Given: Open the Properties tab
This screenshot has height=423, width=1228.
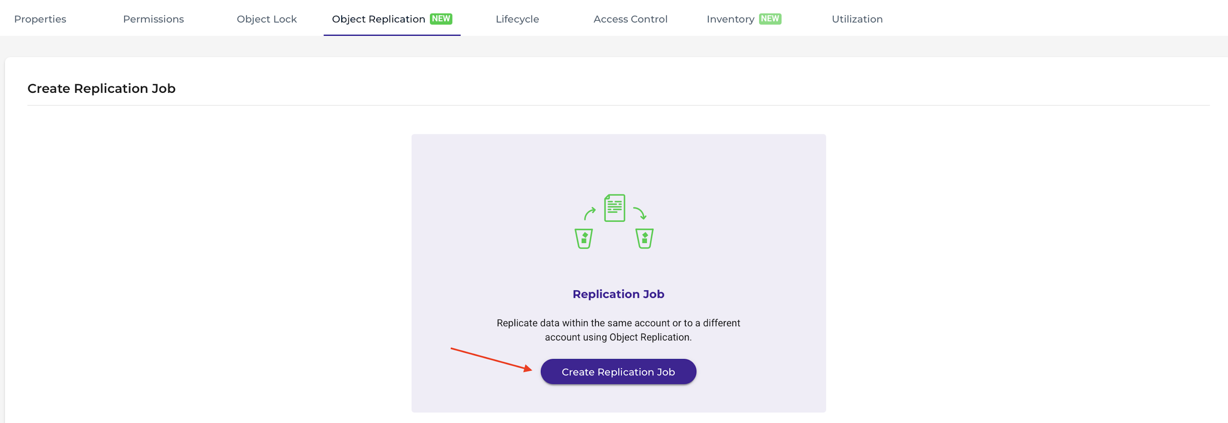Looking at the screenshot, I should coord(40,19).
